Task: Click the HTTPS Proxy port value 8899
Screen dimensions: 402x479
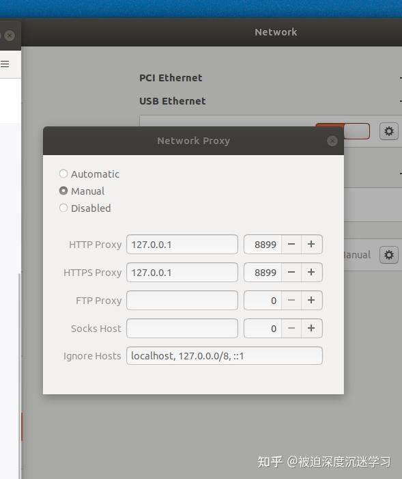Action: coord(263,272)
